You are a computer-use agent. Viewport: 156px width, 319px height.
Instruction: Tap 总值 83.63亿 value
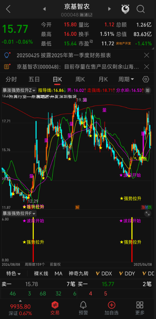click(x=142, y=34)
